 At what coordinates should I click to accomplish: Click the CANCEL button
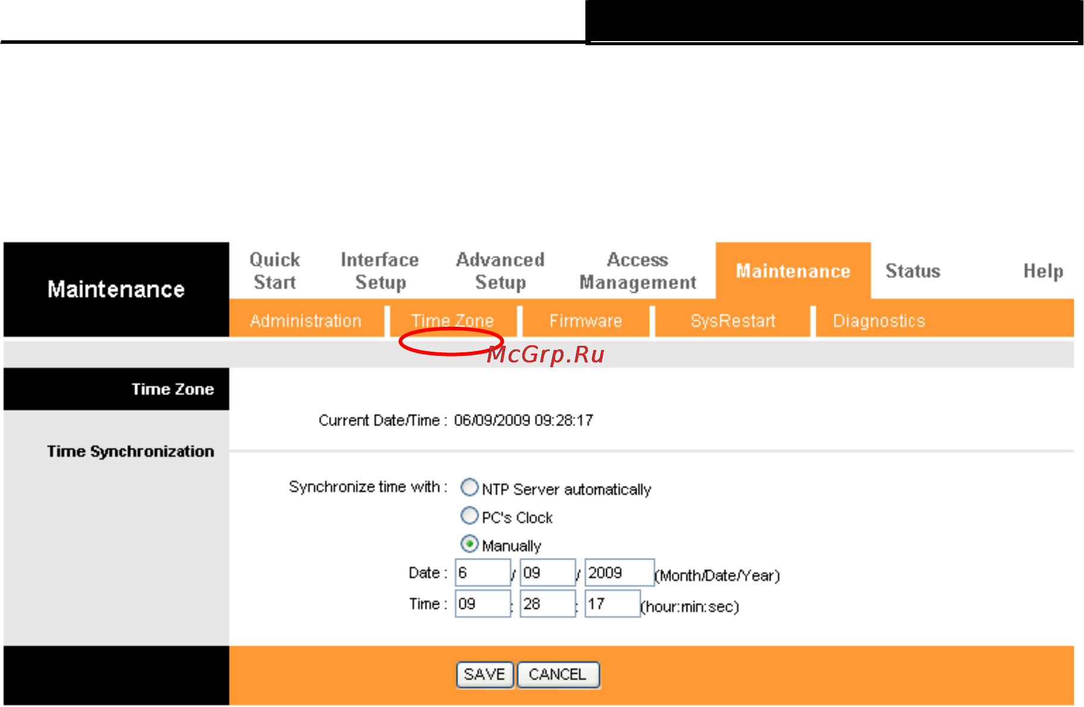click(557, 674)
